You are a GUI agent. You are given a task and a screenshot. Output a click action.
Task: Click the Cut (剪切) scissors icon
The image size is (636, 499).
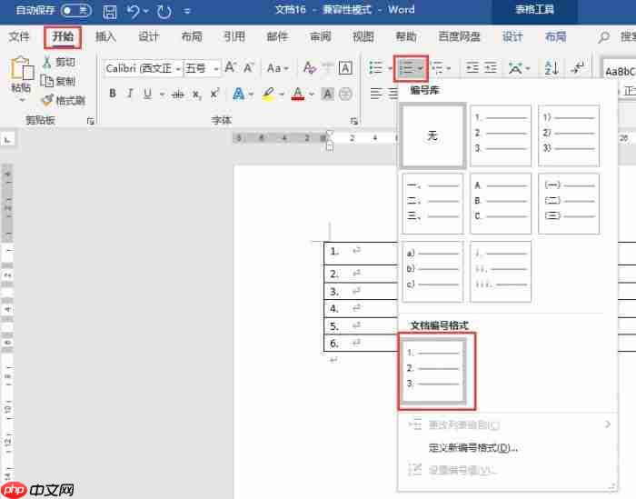click(47, 62)
